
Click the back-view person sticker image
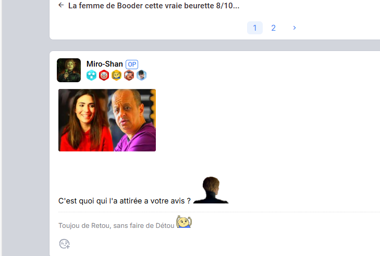[x=211, y=190]
